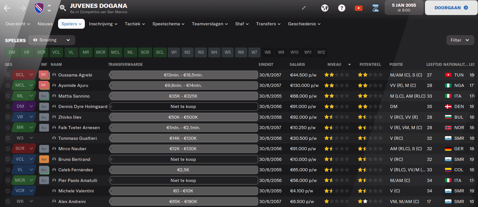Sort by the Transferwaarde column header
Screen dimensions: 478x207
tap(125, 64)
